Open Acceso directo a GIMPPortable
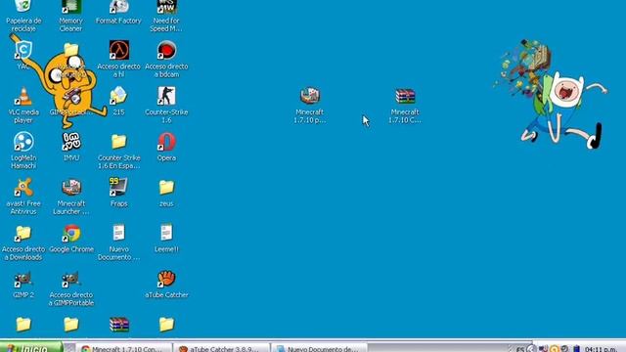The height and width of the screenshot is (352, 626). [71, 288]
